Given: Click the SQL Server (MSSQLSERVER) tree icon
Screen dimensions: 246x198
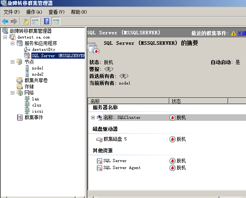Looking at the screenshot, I should tap(27, 56).
